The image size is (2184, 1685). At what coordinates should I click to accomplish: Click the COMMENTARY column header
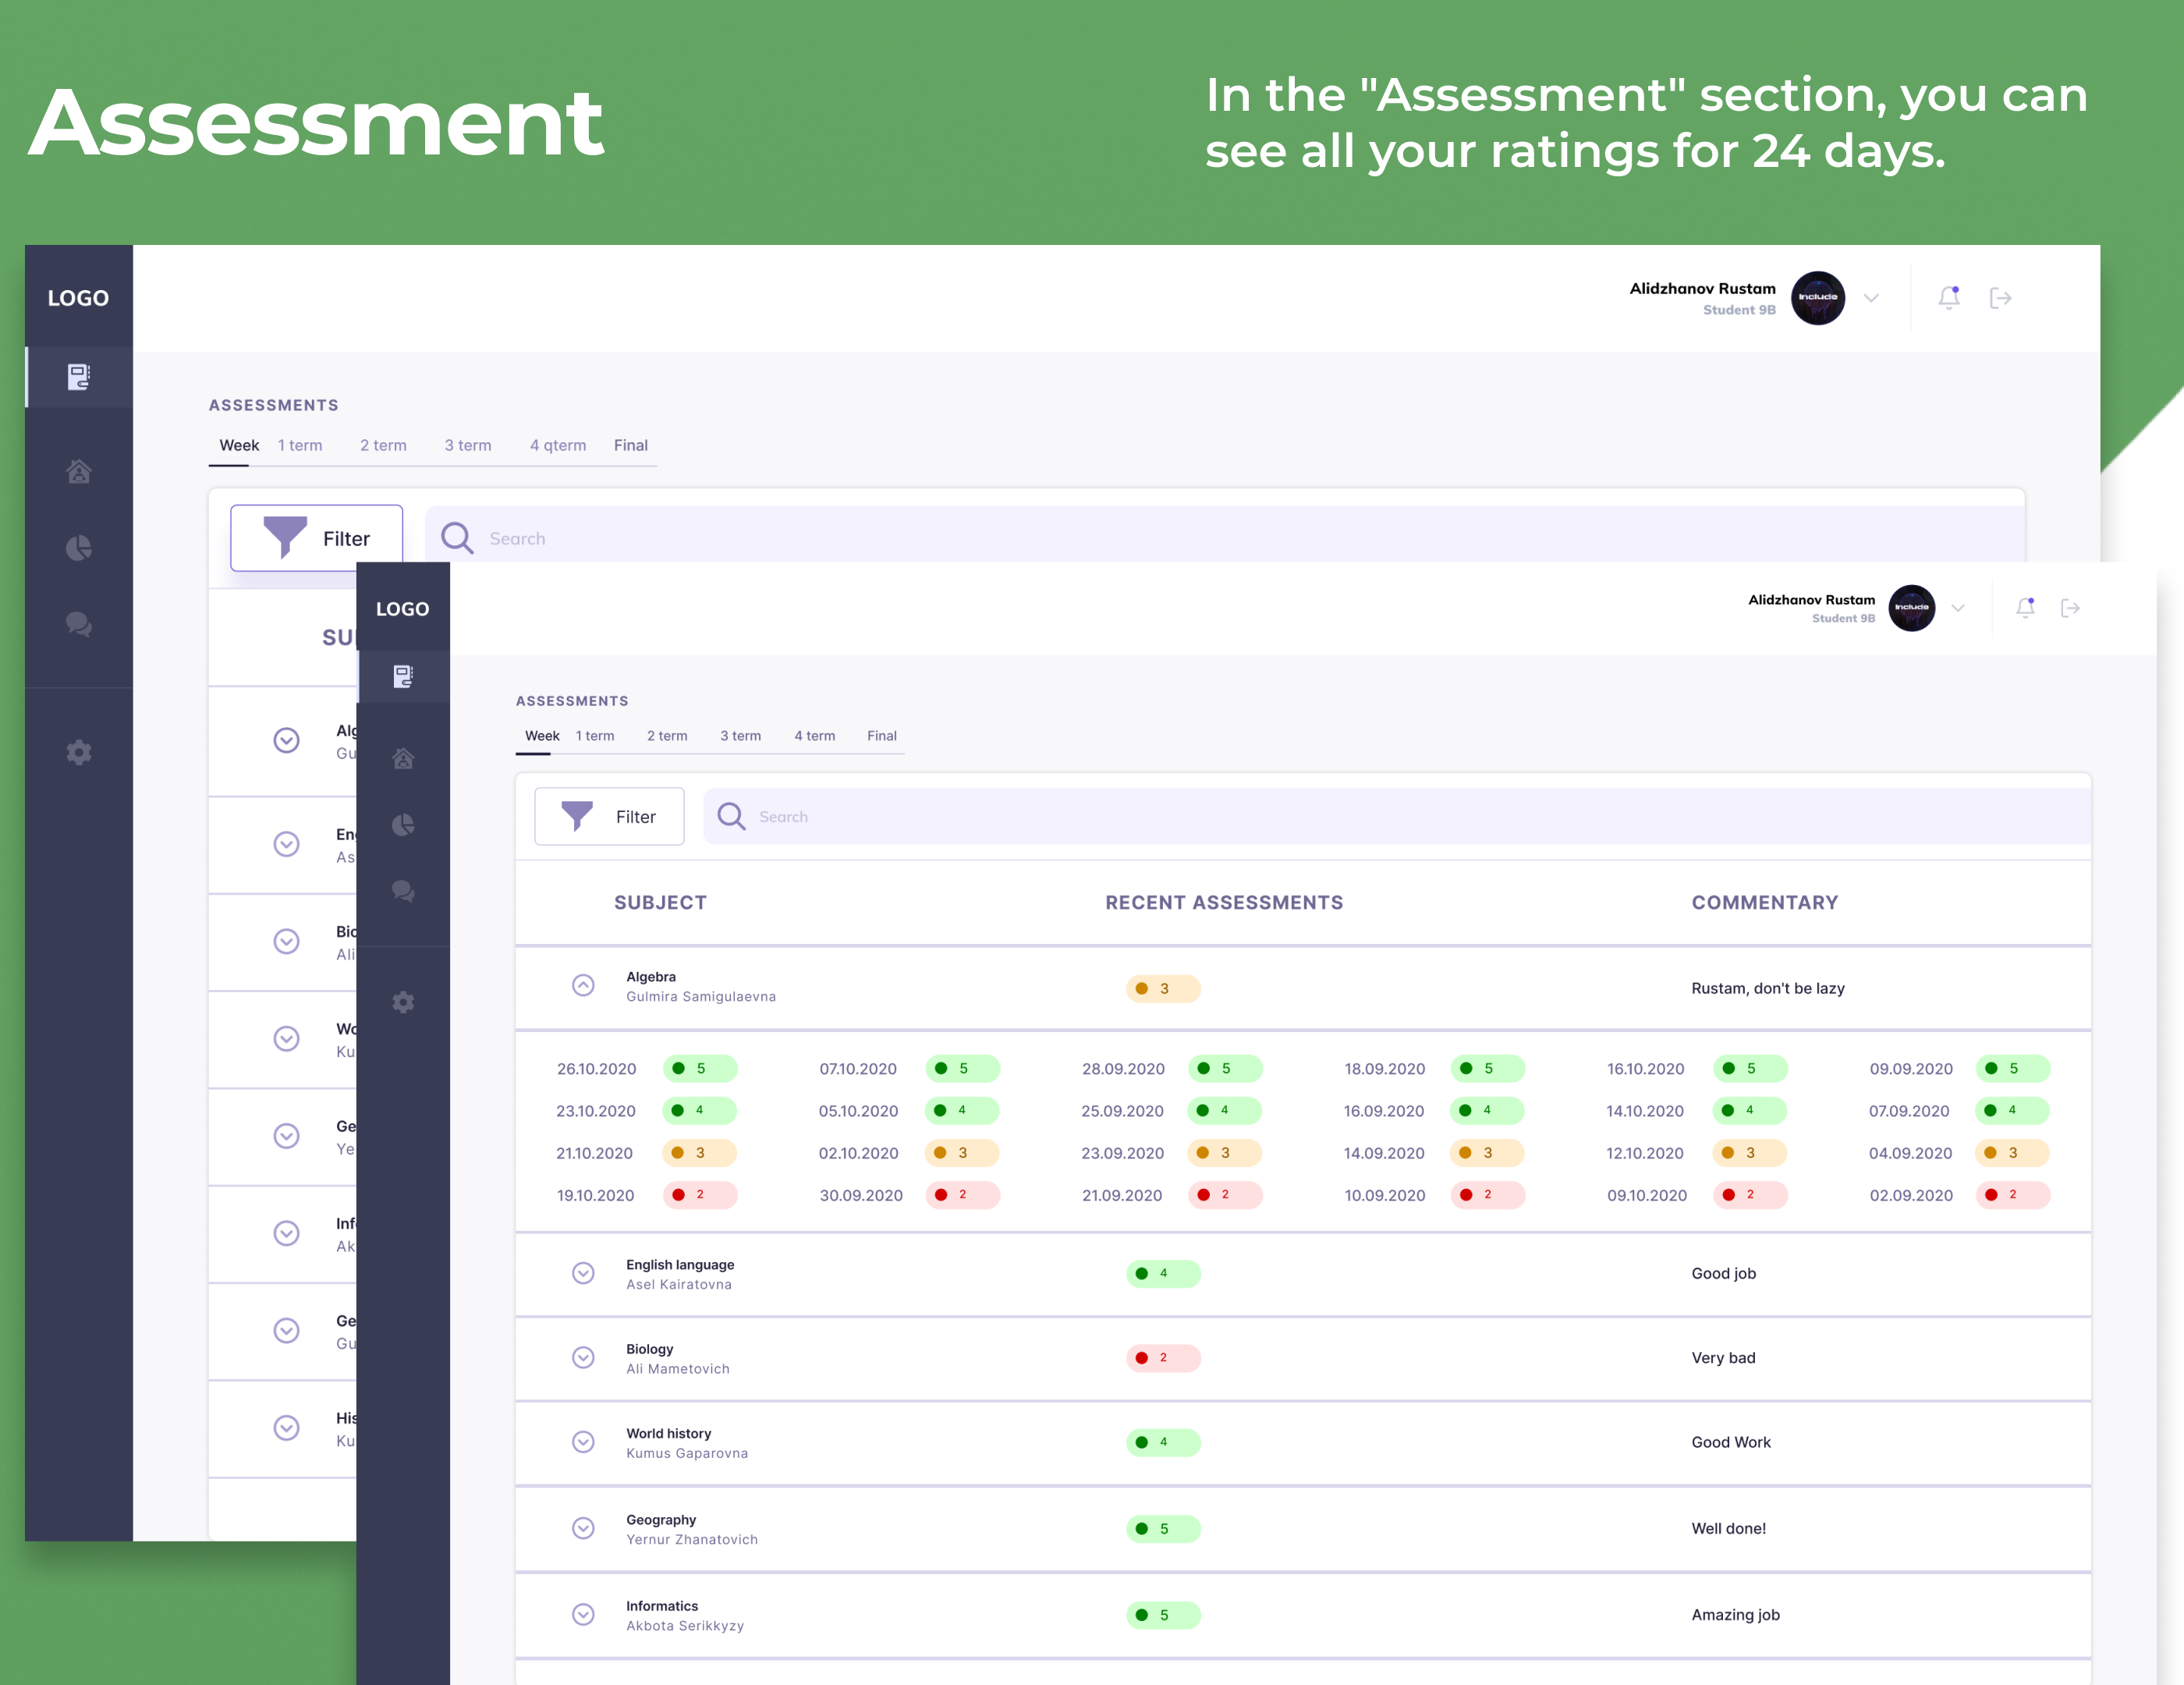click(x=1765, y=902)
